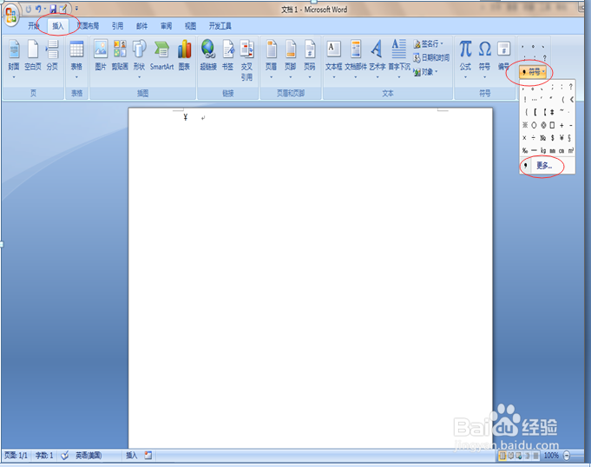
Task: Open the customize quick access toolbar arrow
Action: 76,9
